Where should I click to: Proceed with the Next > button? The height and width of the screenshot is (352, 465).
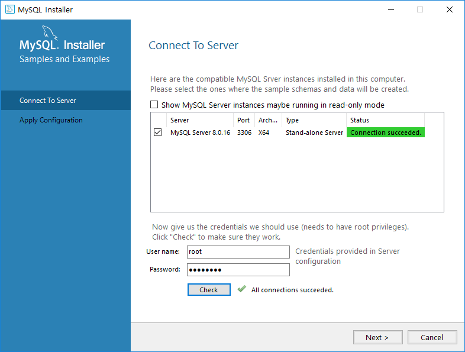coord(378,337)
